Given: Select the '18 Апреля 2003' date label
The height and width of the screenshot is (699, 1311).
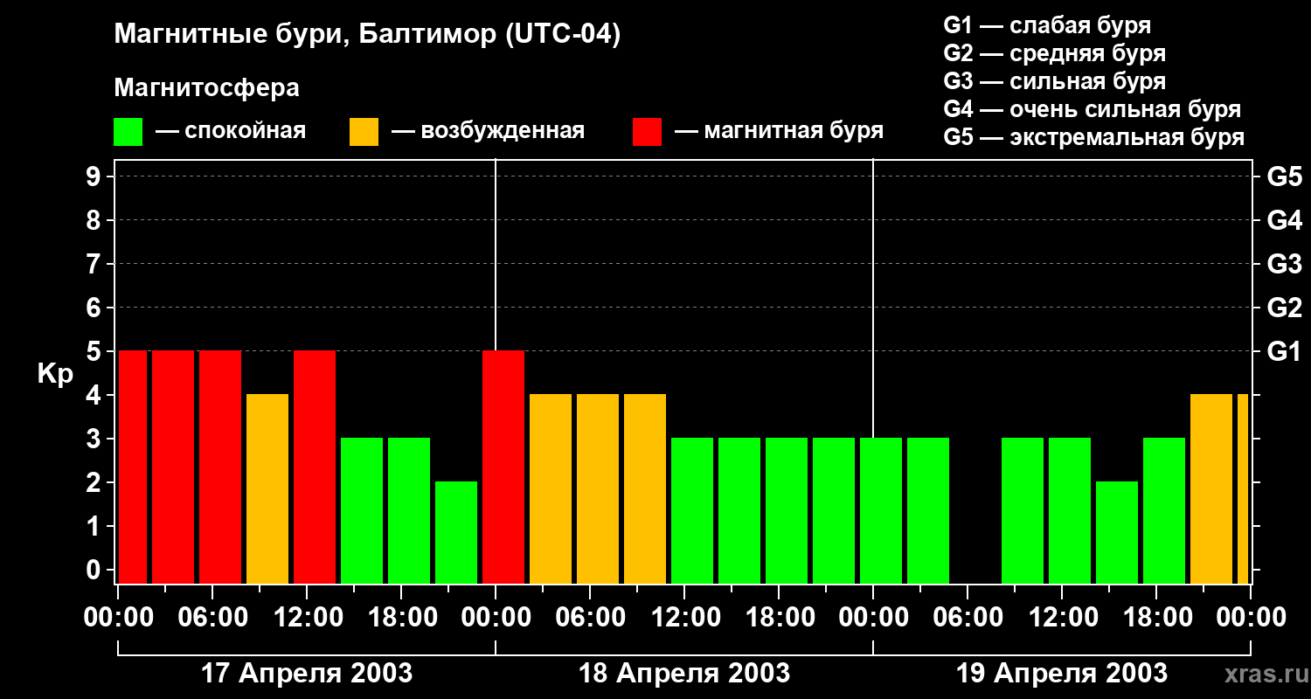Looking at the screenshot, I should pos(684,673).
